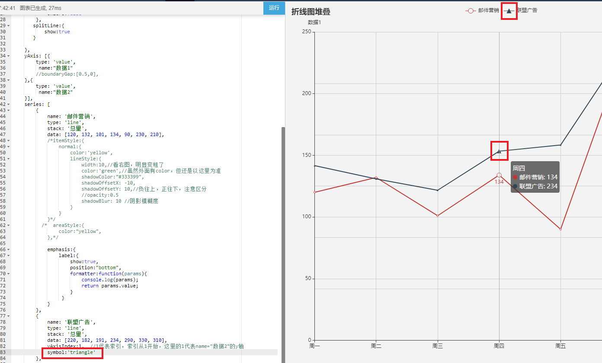This screenshot has width=602, height=363.
Task: Click the dark line point at 周三
Action: [x=438, y=190]
